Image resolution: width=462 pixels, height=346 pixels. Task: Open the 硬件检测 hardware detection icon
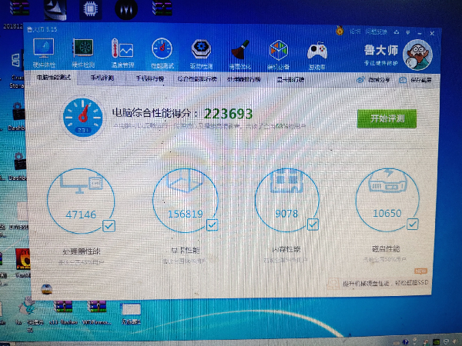[x=83, y=53]
